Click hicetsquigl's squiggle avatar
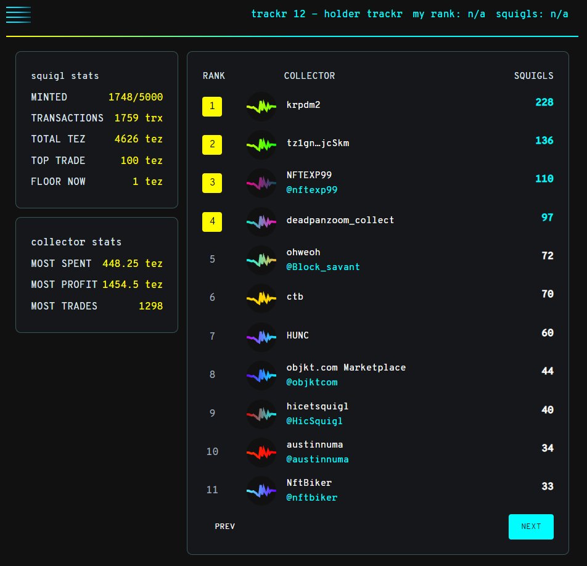The image size is (587, 566). [261, 414]
